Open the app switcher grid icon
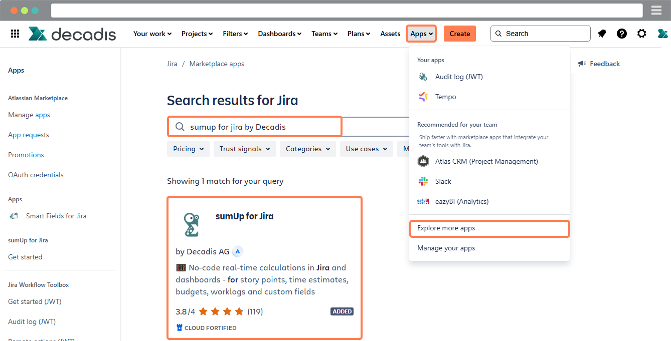The width and height of the screenshot is (671, 341). click(x=15, y=34)
